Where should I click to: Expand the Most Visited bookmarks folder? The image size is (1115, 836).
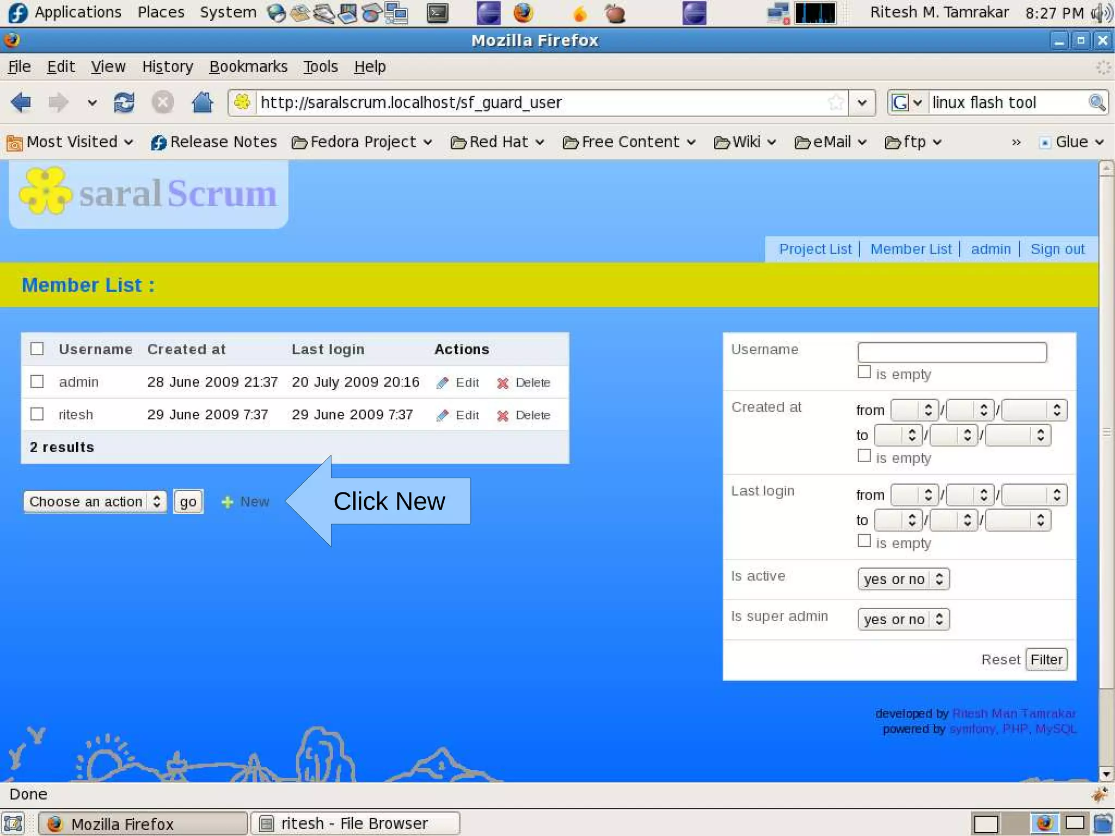[71, 142]
